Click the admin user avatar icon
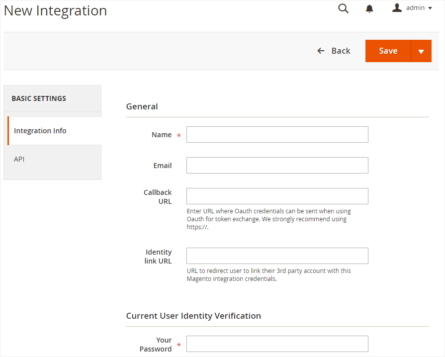445x357 pixels. (397, 7)
